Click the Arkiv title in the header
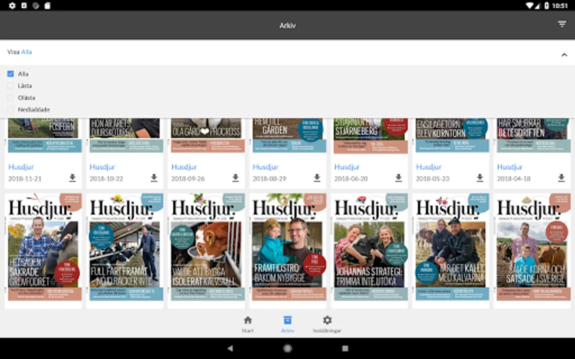This screenshot has height=359, width=575. click(287, 26)
